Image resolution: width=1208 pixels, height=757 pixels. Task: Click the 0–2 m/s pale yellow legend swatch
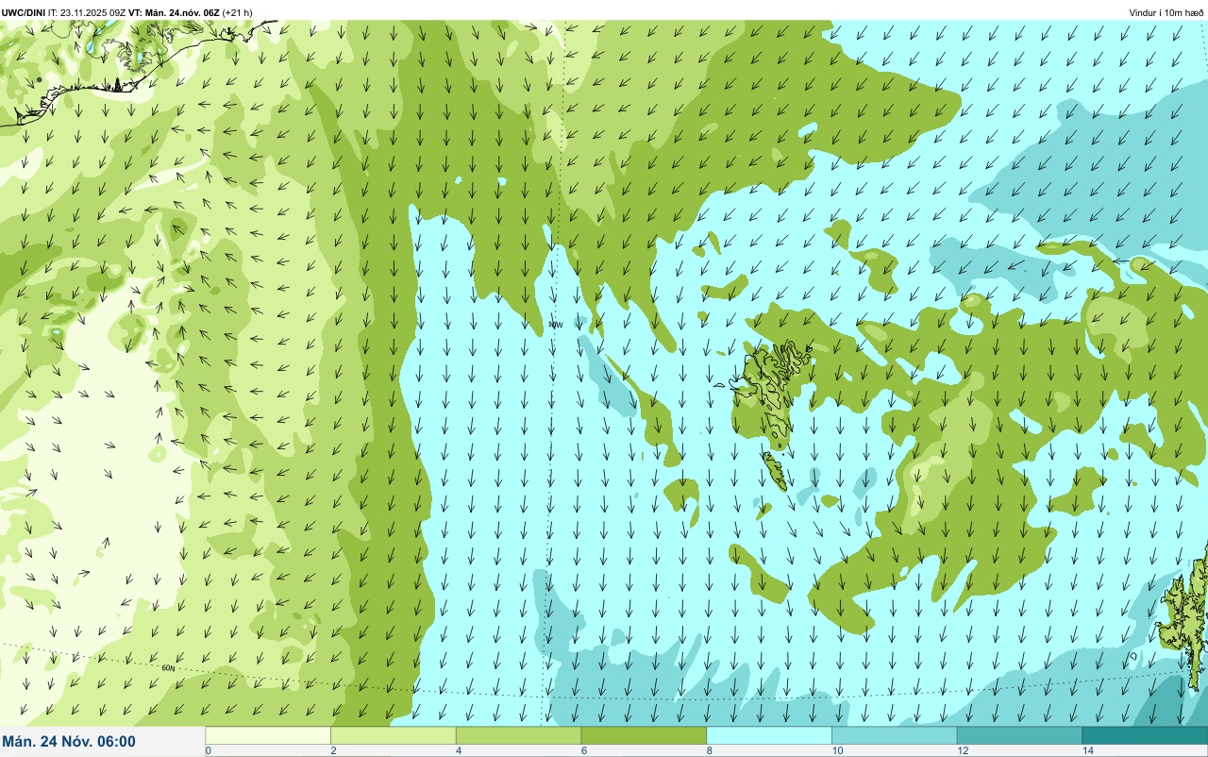pyautogui.click(x=268, y=735)
